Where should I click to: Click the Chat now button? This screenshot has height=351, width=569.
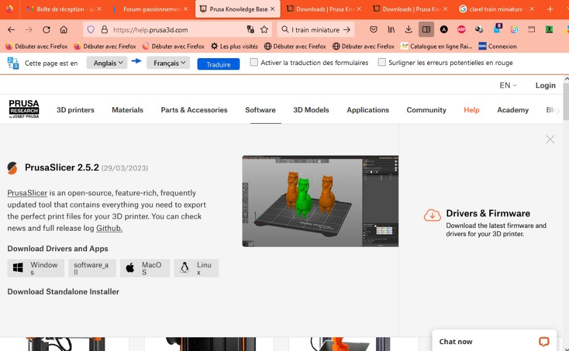pyautogui.click(x=494, y=341)
